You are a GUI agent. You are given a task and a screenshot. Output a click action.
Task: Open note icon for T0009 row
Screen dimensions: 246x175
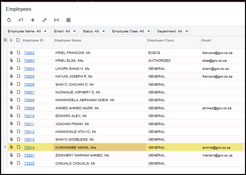(18, 108)
